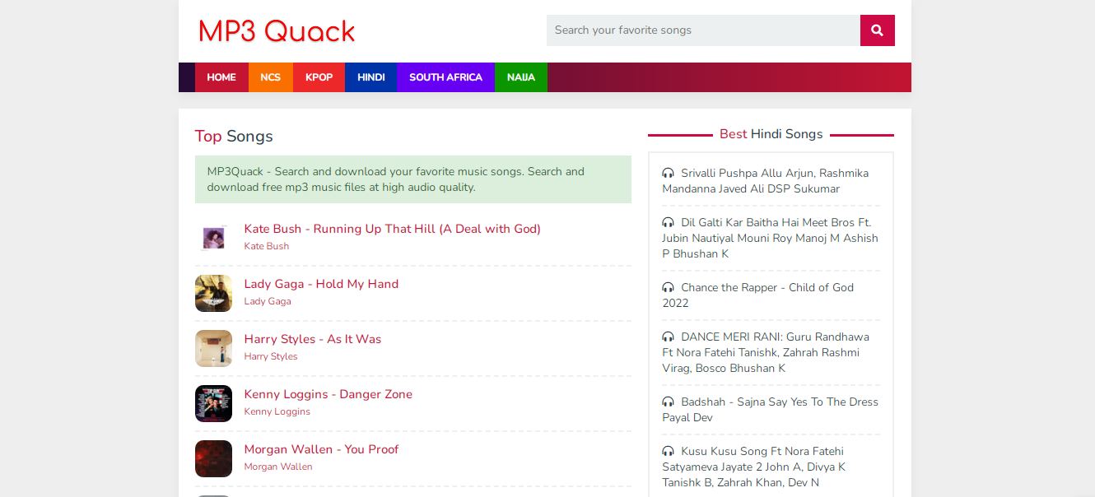Click the 'Top Songs' heading

click(x=234, y=137)
